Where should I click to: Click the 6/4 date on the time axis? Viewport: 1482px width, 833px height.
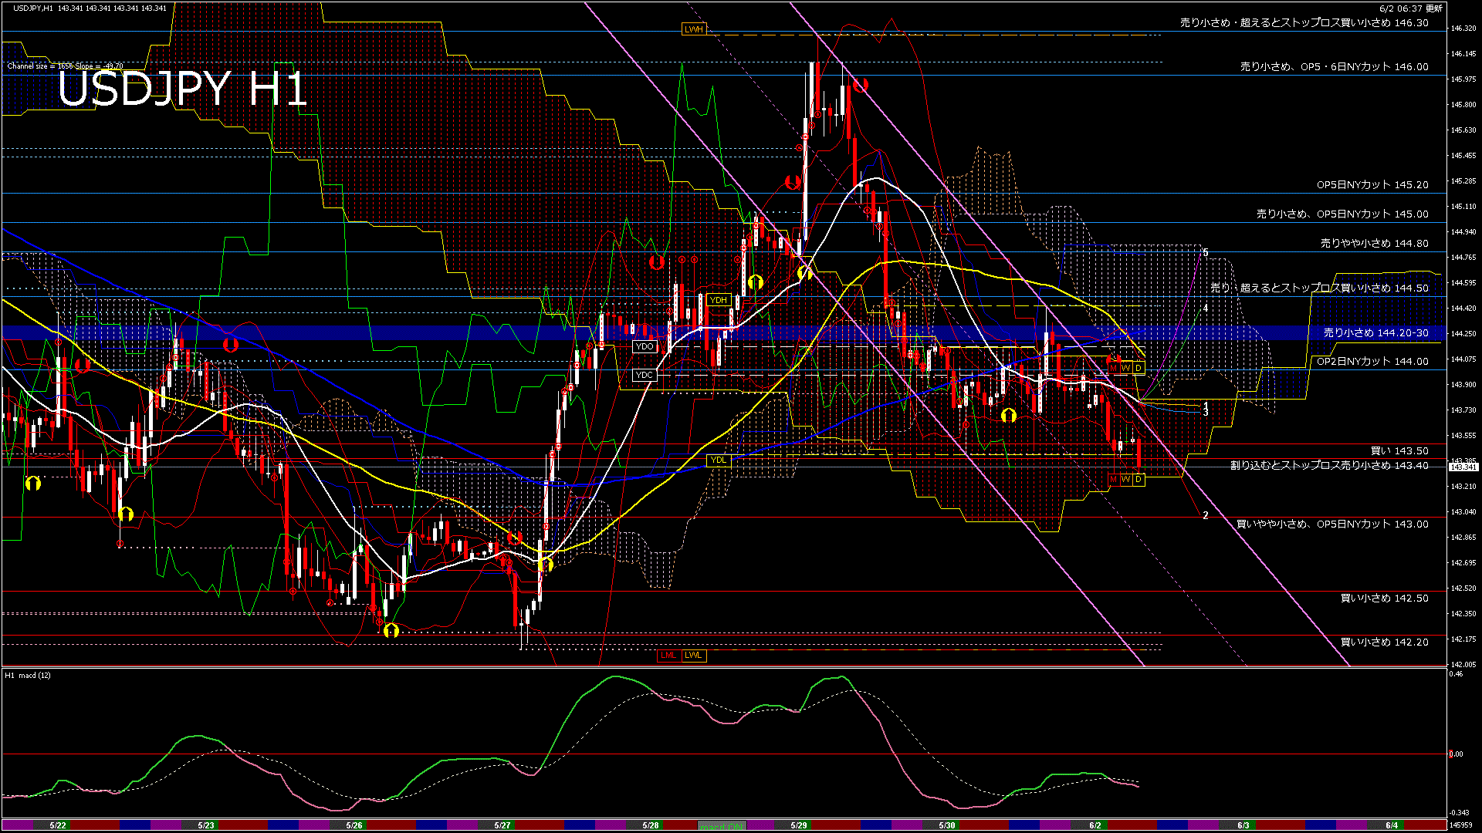tap(1392, 825)
